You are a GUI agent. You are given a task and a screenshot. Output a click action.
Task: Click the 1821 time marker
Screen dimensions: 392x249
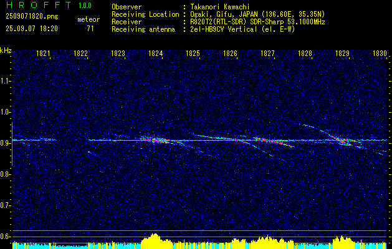tap(43, 53)
